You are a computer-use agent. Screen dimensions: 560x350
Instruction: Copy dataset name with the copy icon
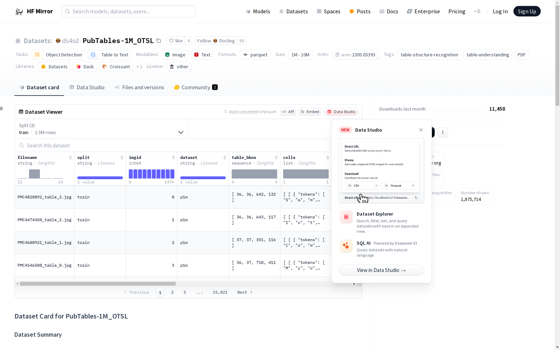[x=159, y=41]
